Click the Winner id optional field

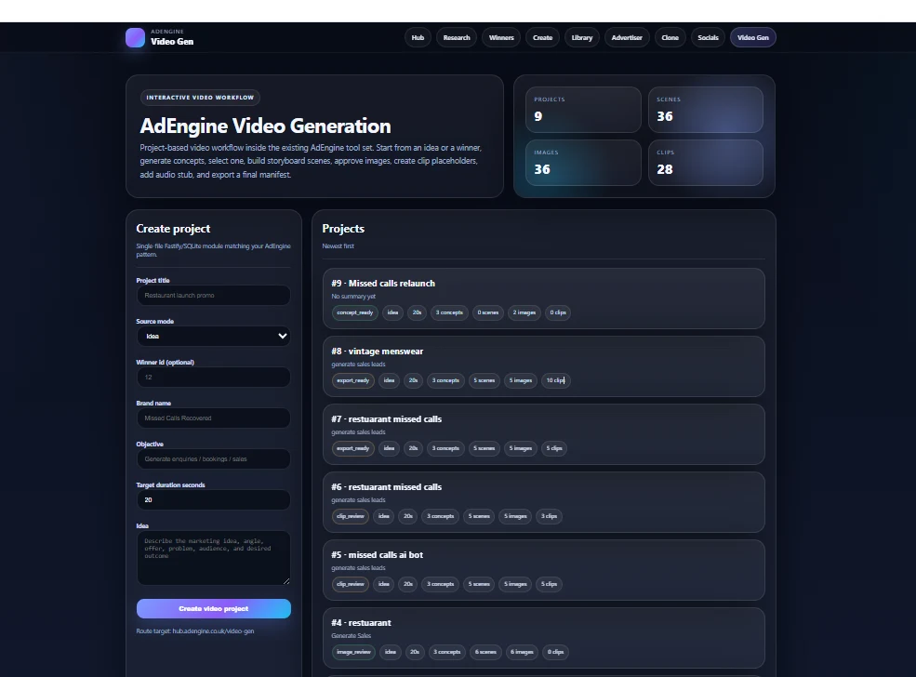[213, 377]
